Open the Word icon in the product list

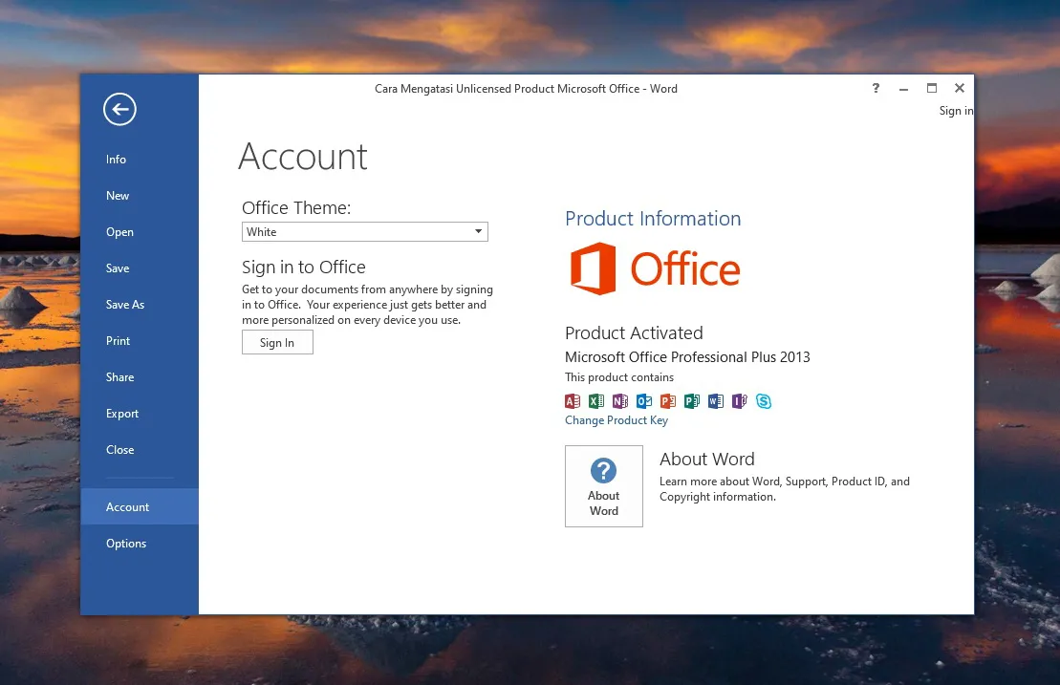[715, 400]
